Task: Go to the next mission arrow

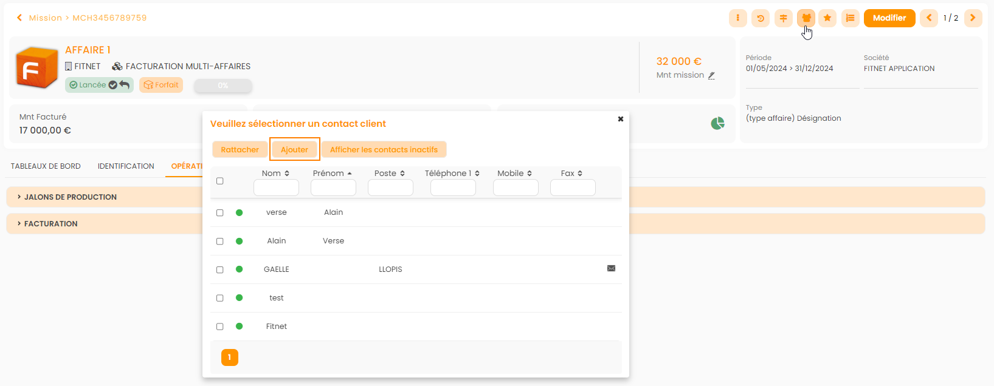Action: coord(973,18)
